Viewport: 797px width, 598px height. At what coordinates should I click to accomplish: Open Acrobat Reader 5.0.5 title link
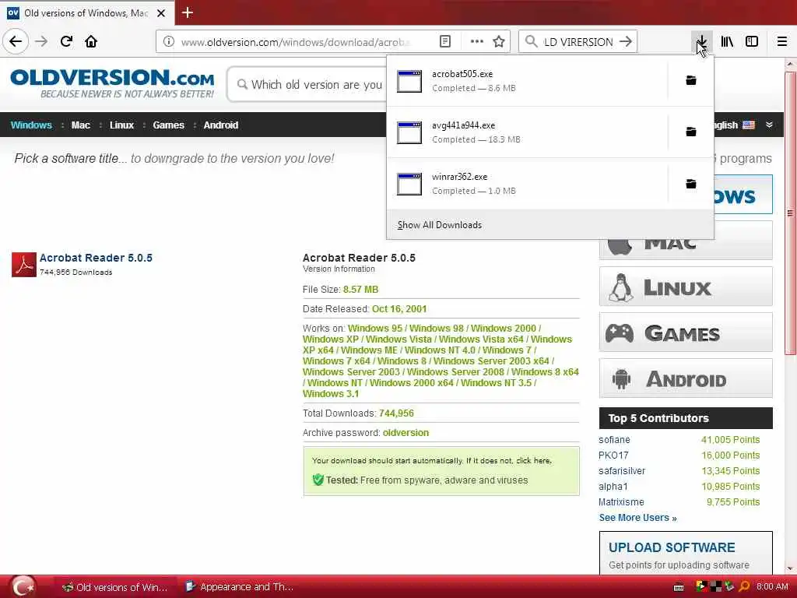coord(96,258)
